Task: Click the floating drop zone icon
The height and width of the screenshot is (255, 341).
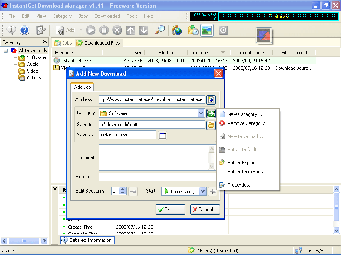Action: click(264, 35)
